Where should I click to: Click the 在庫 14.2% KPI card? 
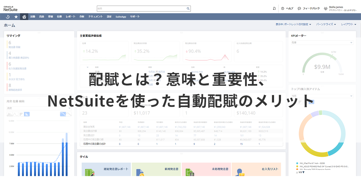104,51
